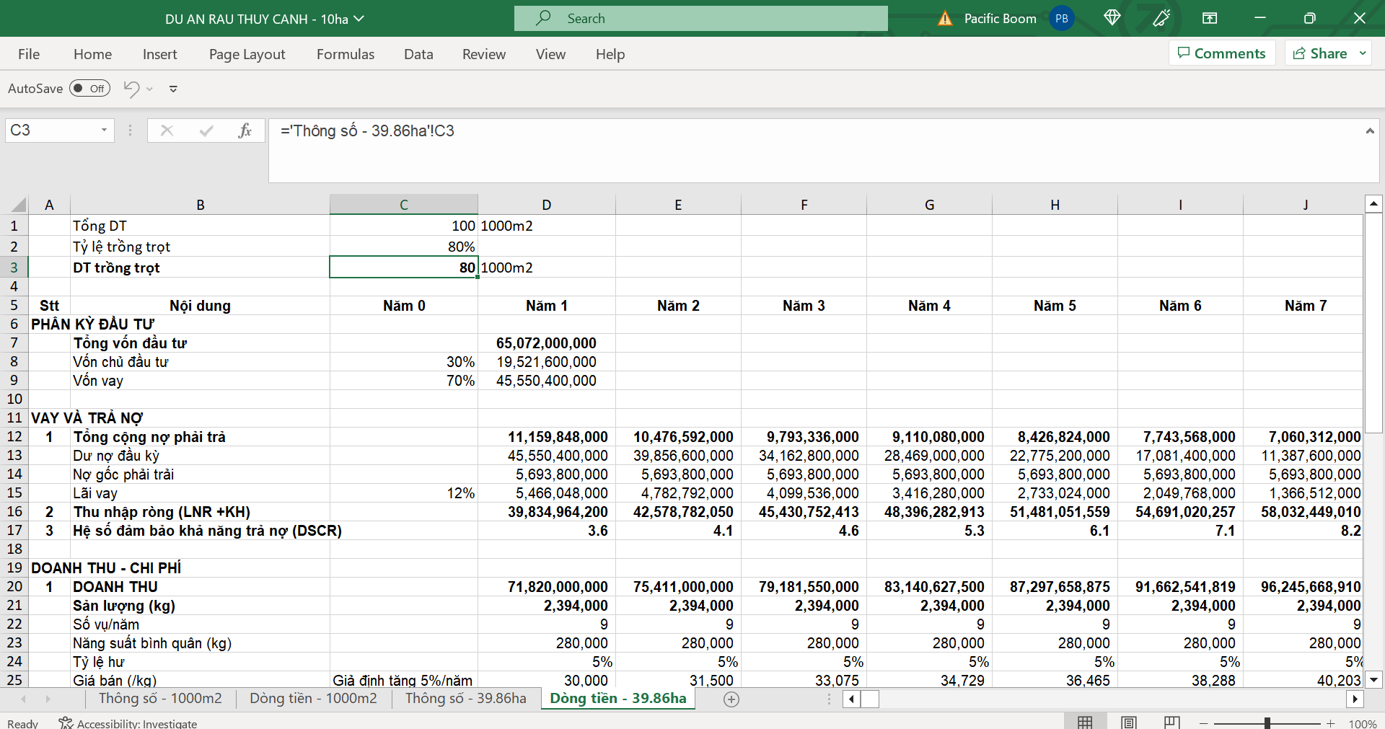
Task: Open the Insert Function fx icon
Action: (245, 131)
